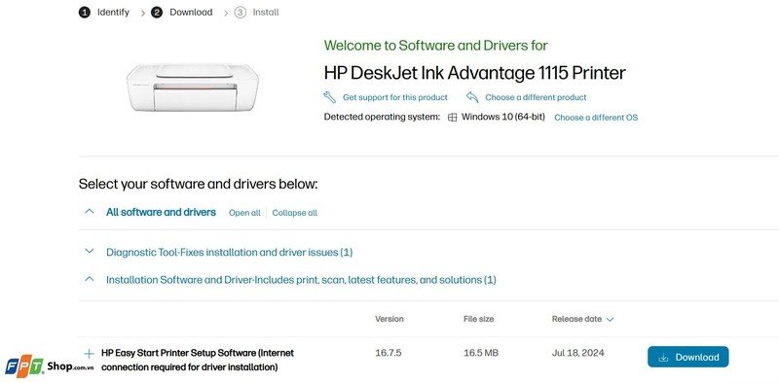
Task: Open Get support for this product link
Action: click(x=395, y=98)
